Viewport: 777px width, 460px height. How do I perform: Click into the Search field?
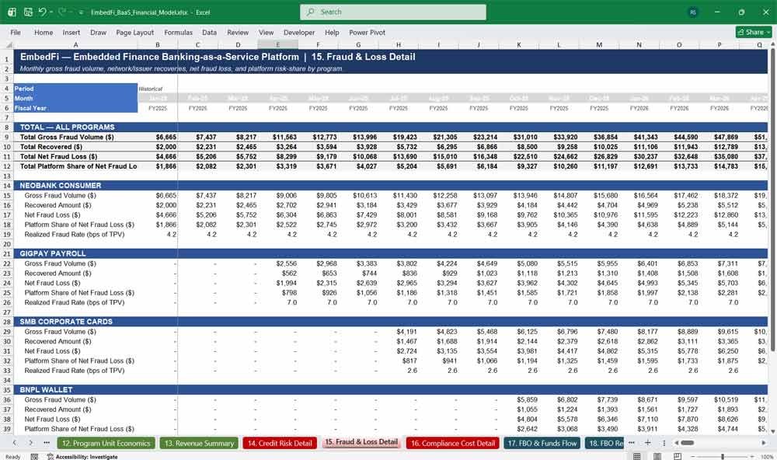393,12
